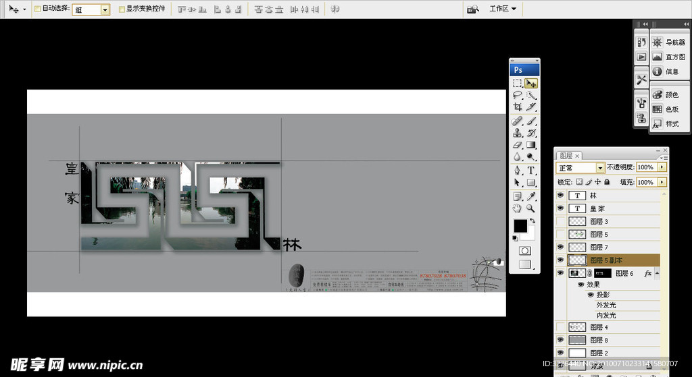Enable the 自动选择 checkbox

click(37, 9)
